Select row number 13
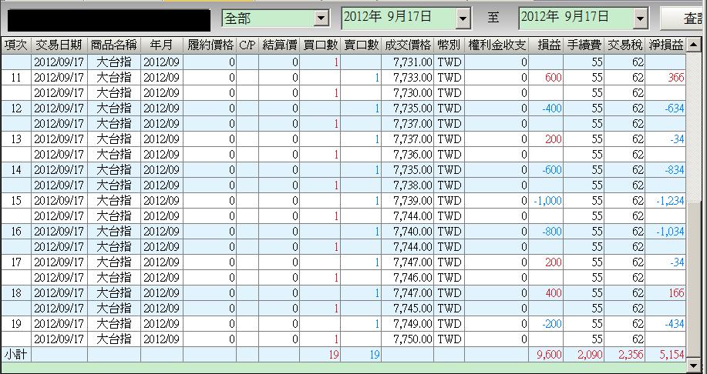 pyautogui.click(x=15, y=139)
